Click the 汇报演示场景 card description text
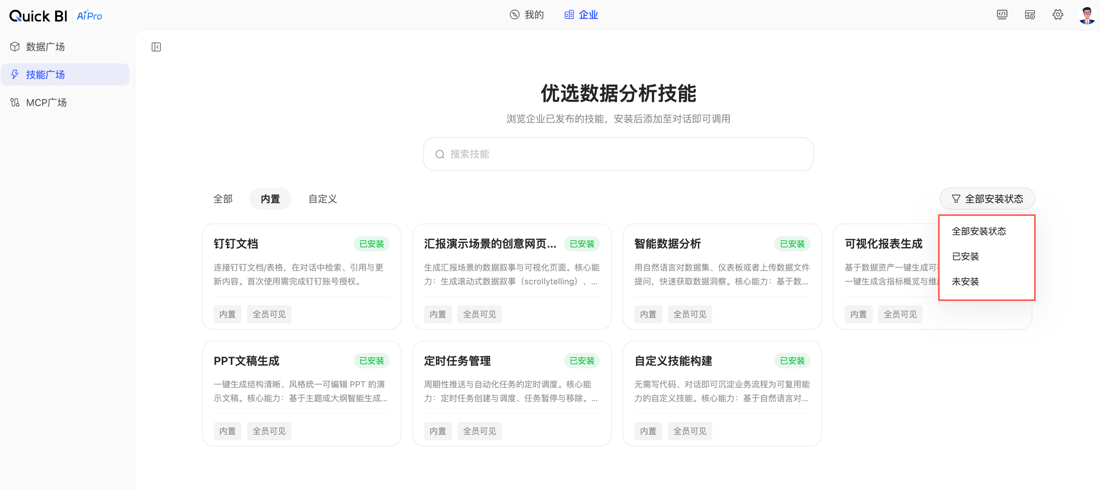This screenshot has height=489, width=1100. [512, 274]
